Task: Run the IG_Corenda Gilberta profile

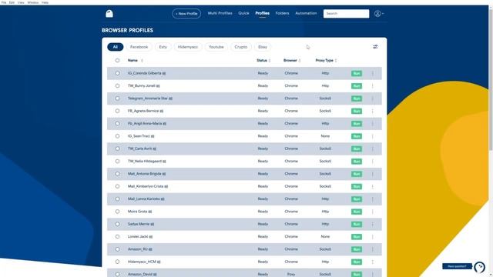Action: 357,73
